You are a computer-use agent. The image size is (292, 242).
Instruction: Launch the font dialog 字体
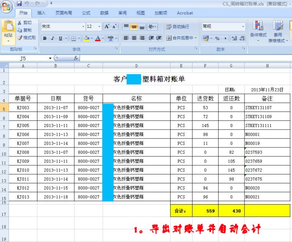(116, 49)
